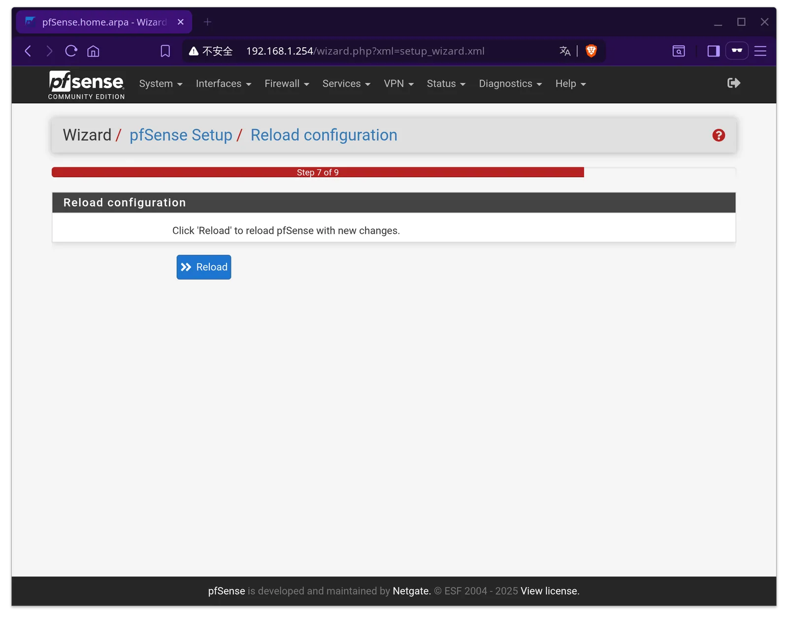Open the View license link
The width and height of the screenshot is (788, 629).
point(550,591)
